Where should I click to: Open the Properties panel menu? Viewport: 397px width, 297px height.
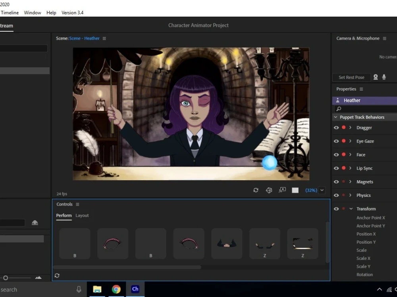point(361,89)
